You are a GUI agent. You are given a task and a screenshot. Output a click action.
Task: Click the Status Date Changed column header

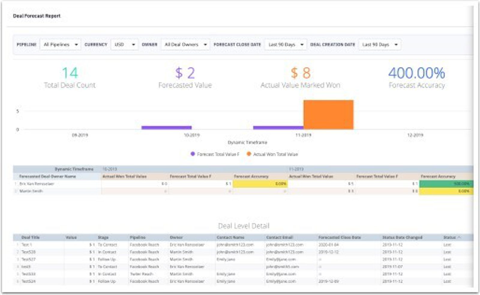tap(402, 237)
